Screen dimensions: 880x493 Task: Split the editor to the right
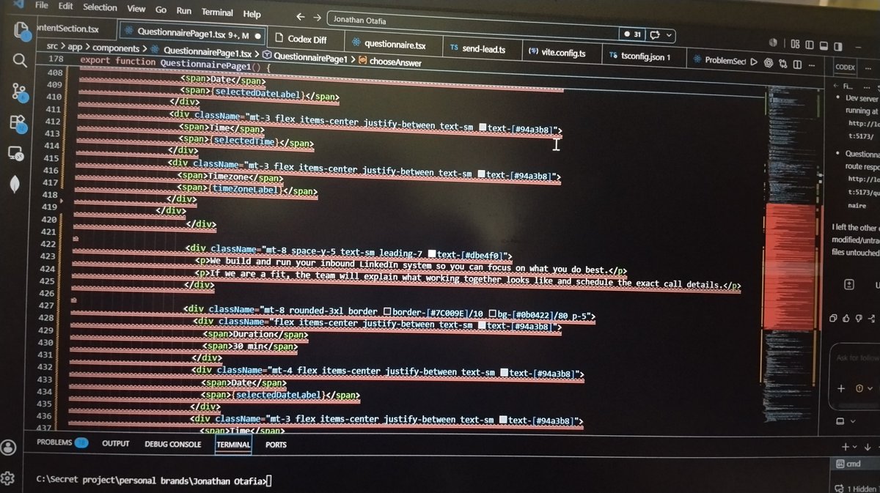(798, 64)
